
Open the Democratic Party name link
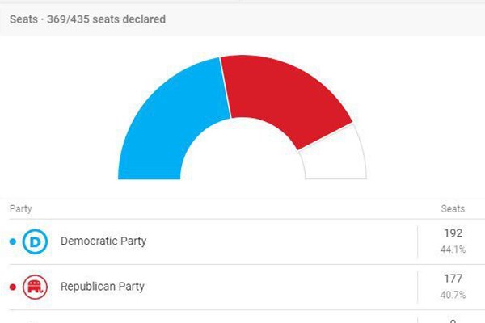103,241
